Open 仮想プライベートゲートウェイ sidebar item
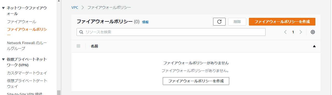Viewport: 332px width, 95px height. click(x=27, y=83)
